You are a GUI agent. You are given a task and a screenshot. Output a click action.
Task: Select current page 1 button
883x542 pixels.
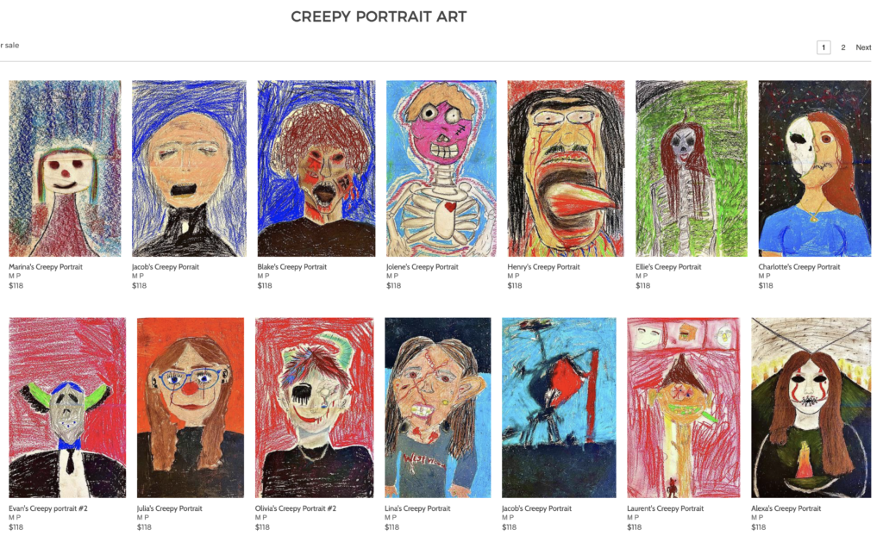click(x=824, y=47)
